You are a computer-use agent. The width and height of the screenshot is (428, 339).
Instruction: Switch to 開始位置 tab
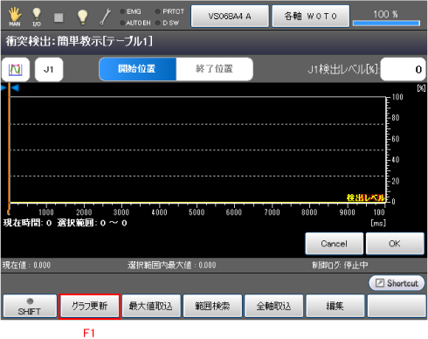coord(137,69)
